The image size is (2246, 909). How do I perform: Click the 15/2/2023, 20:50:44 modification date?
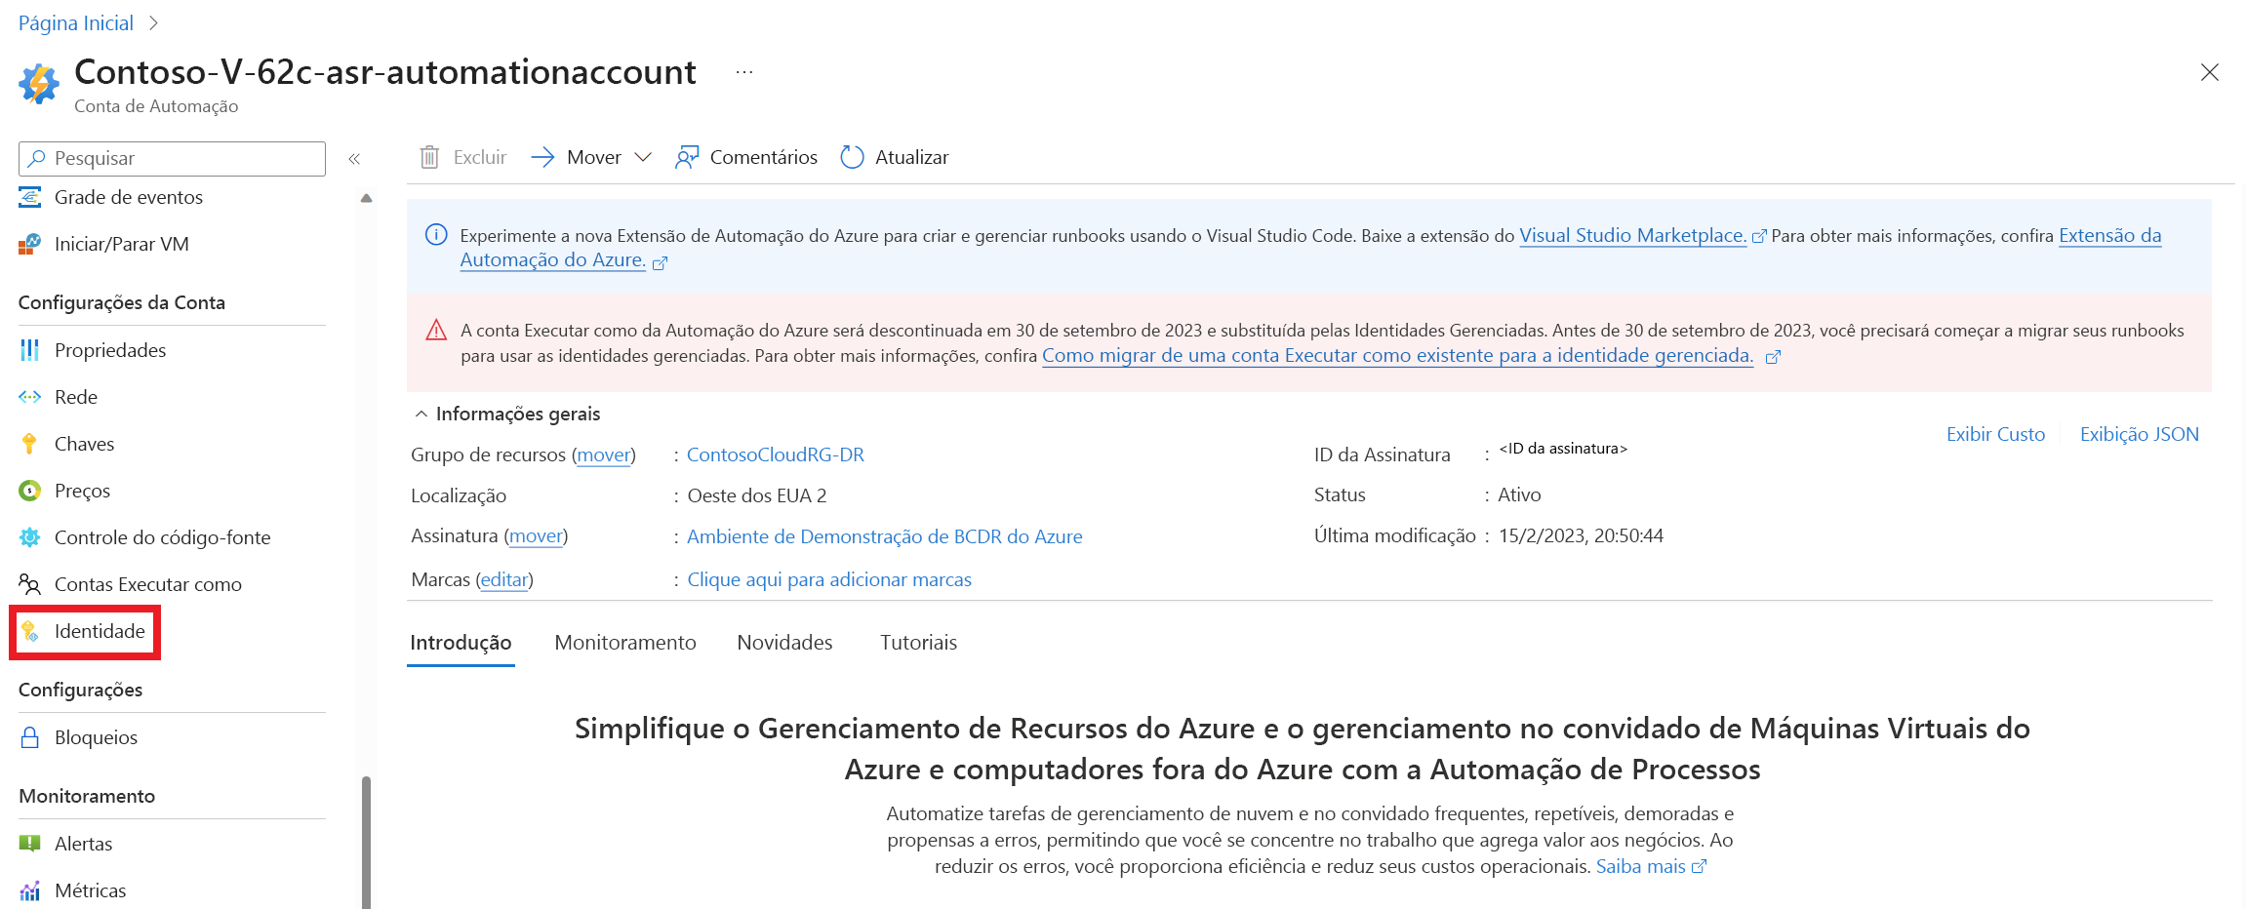(x=1581, y=535)
